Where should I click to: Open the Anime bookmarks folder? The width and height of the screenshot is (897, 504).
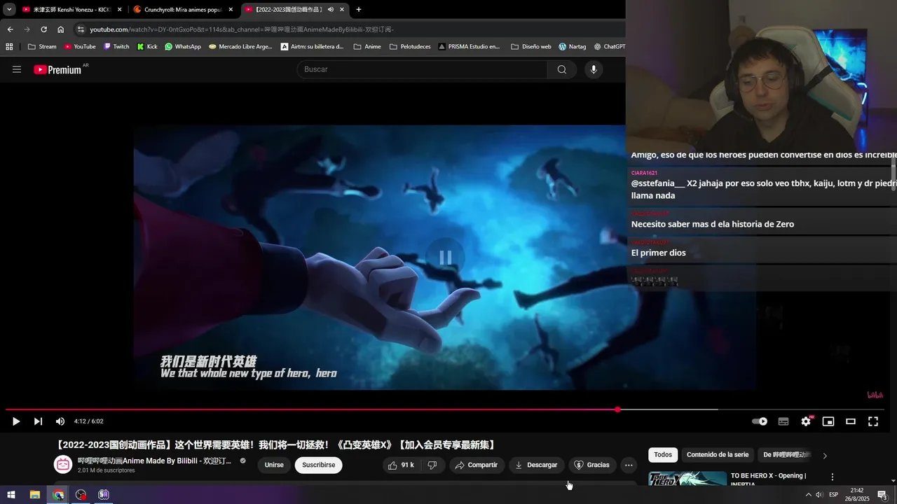pos(367,47)
